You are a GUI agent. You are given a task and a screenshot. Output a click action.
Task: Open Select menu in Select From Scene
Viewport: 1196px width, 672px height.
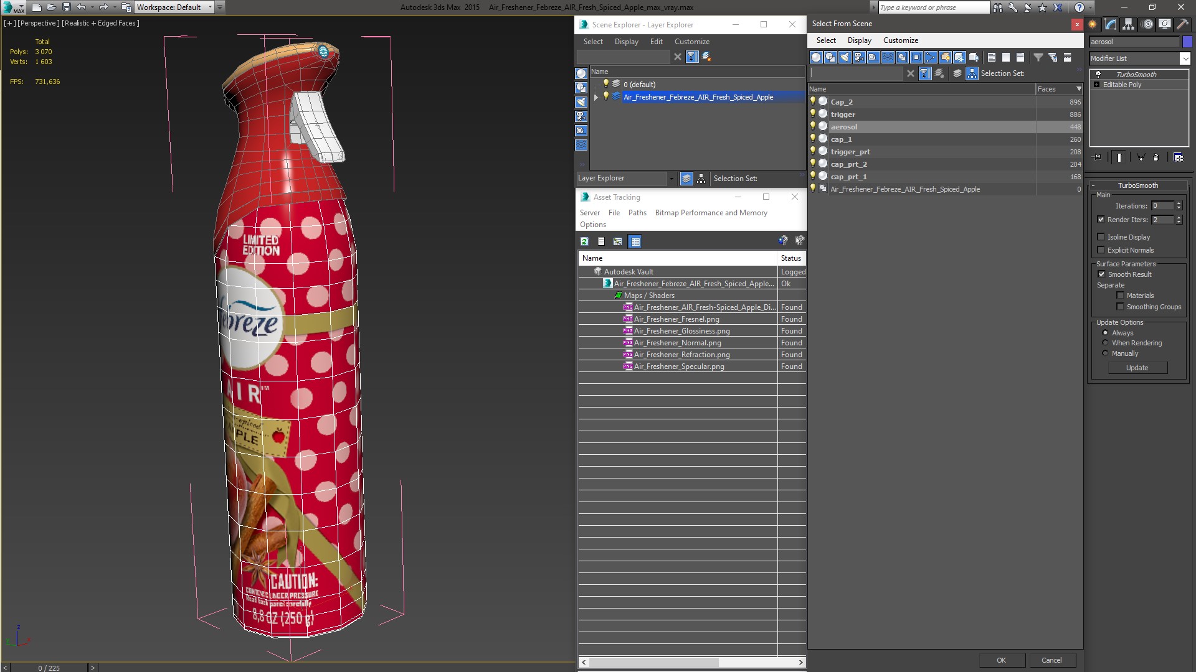click(826, 40)
